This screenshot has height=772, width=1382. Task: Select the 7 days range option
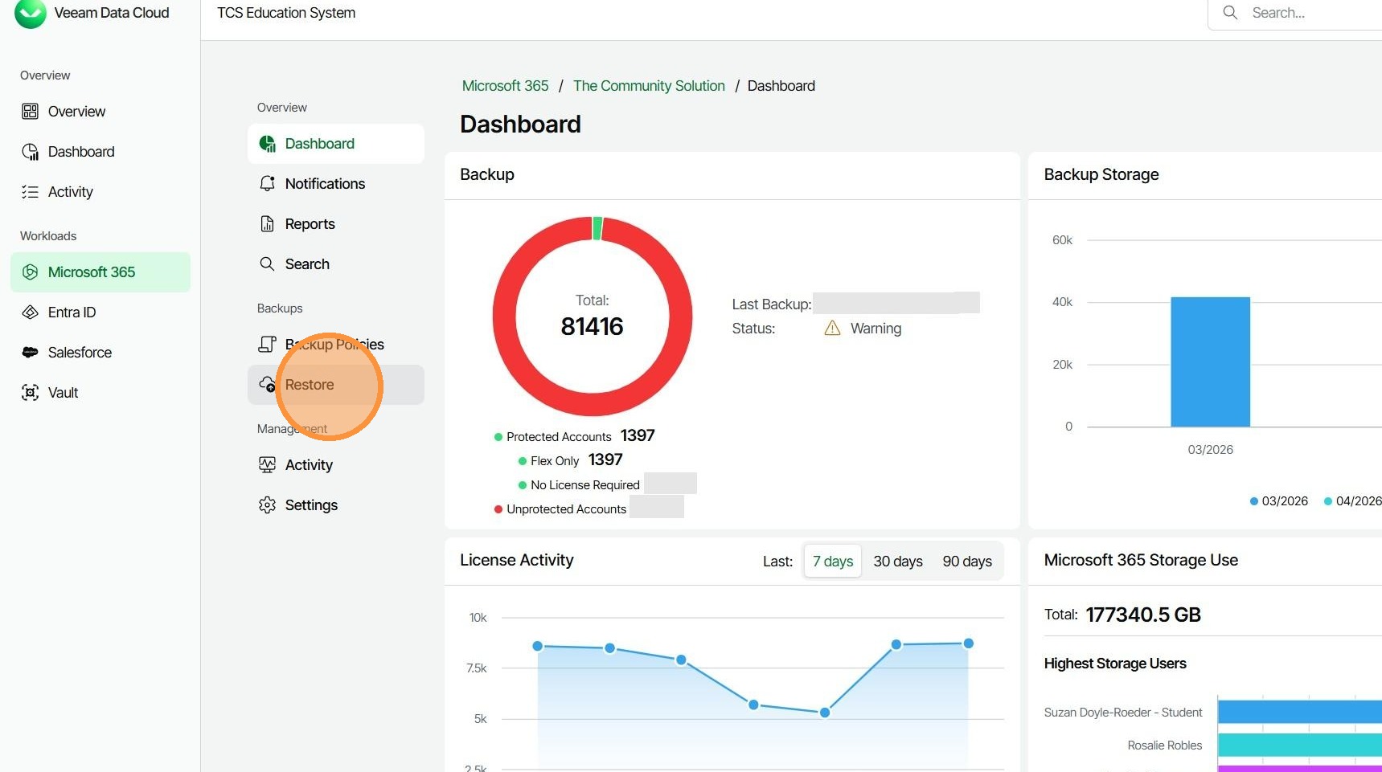click(x=832, y=562)
